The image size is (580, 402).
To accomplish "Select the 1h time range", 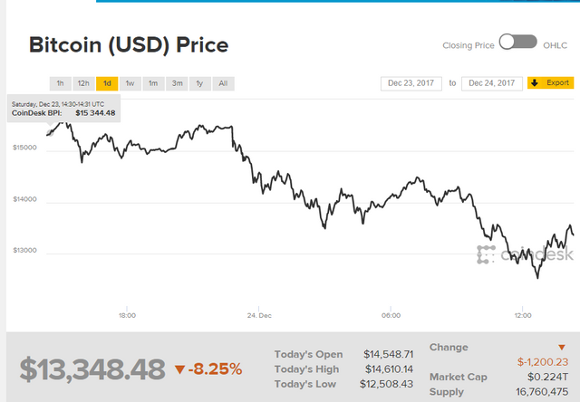I will (60, 83).
